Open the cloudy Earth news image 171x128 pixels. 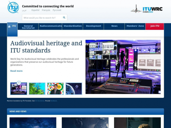pyautogui.click(x=85, y=123)
